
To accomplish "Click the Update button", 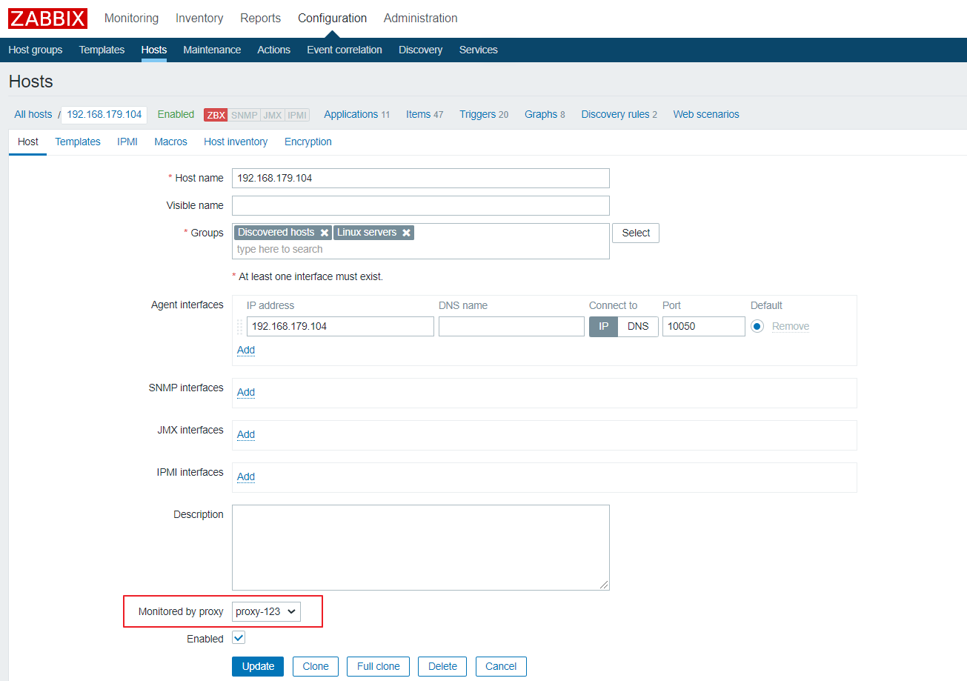I will 257,666.
